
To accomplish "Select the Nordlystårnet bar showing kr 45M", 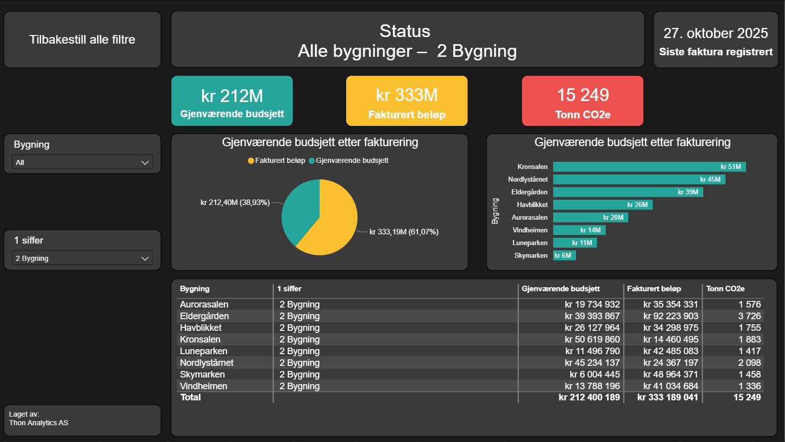I will [x=639, y=180].
